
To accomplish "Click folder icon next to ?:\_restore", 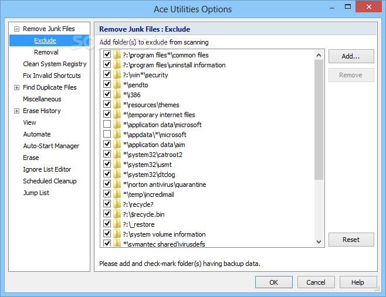I will 117,224.
